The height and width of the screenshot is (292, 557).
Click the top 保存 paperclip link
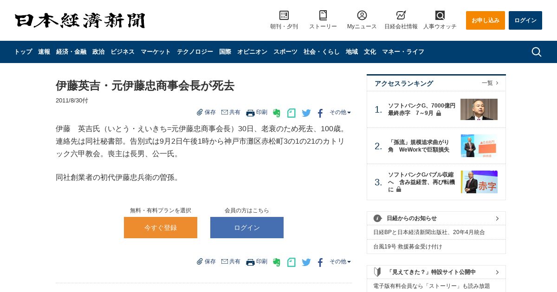[206, 112]
